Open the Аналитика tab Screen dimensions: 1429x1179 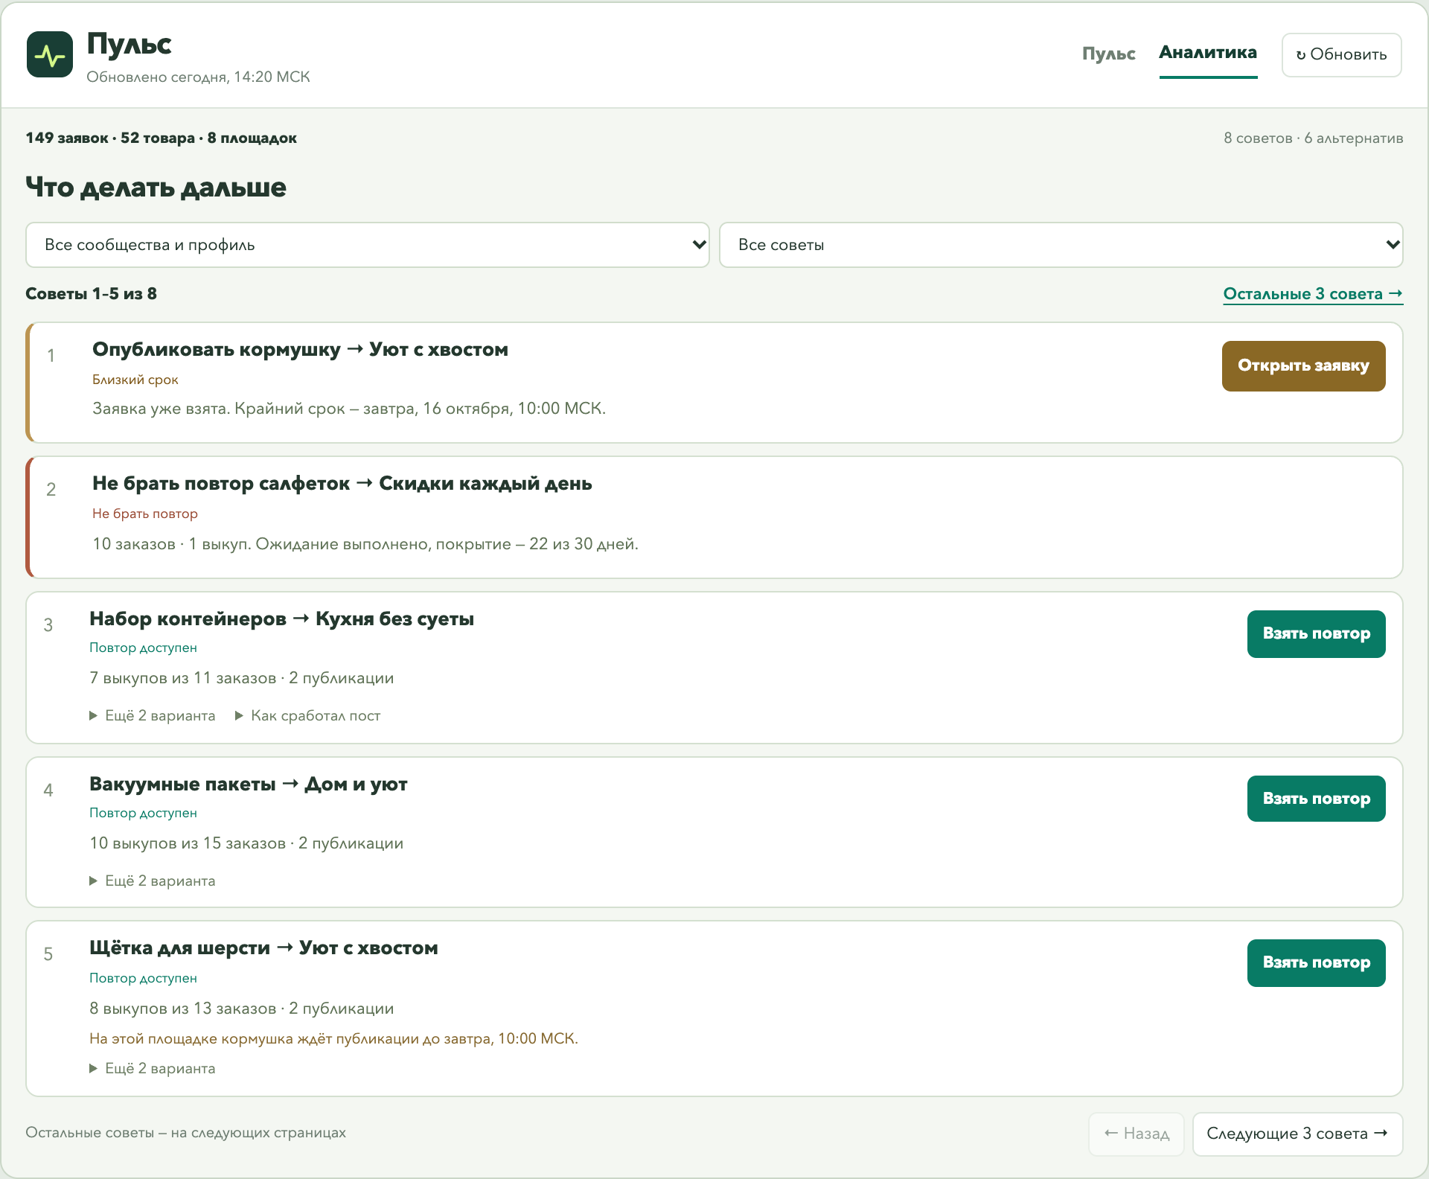[x=1208, y=53]
